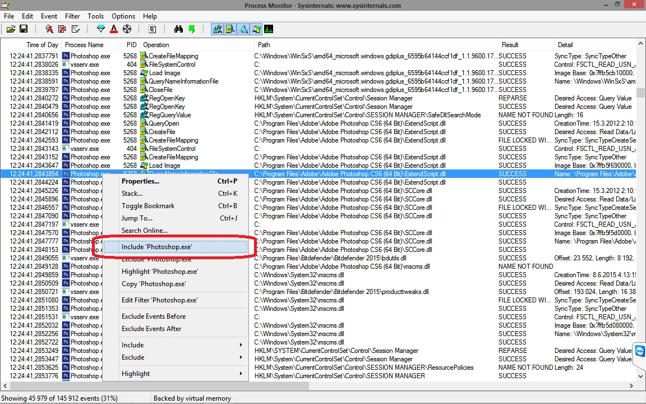Click the crosshair Include Process From Window icon
This screenshot has height=404, width=646.
coord(127,29)
